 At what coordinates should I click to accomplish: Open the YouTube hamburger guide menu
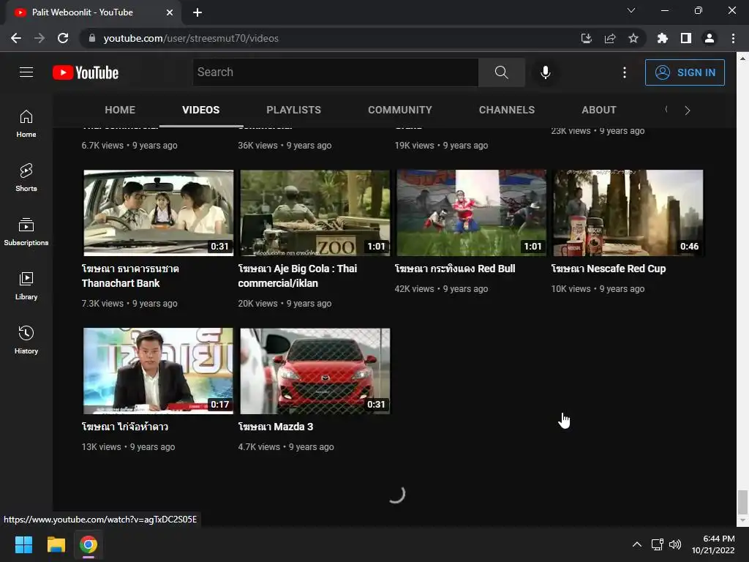click(26, 72)
